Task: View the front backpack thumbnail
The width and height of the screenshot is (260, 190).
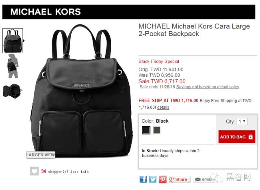Action: pyautogui.click(x=13, y=41)
